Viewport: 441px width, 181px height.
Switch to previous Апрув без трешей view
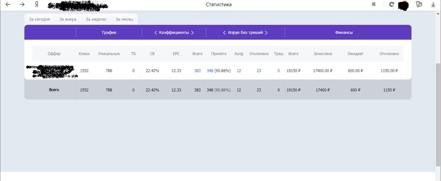coord(224,33)
